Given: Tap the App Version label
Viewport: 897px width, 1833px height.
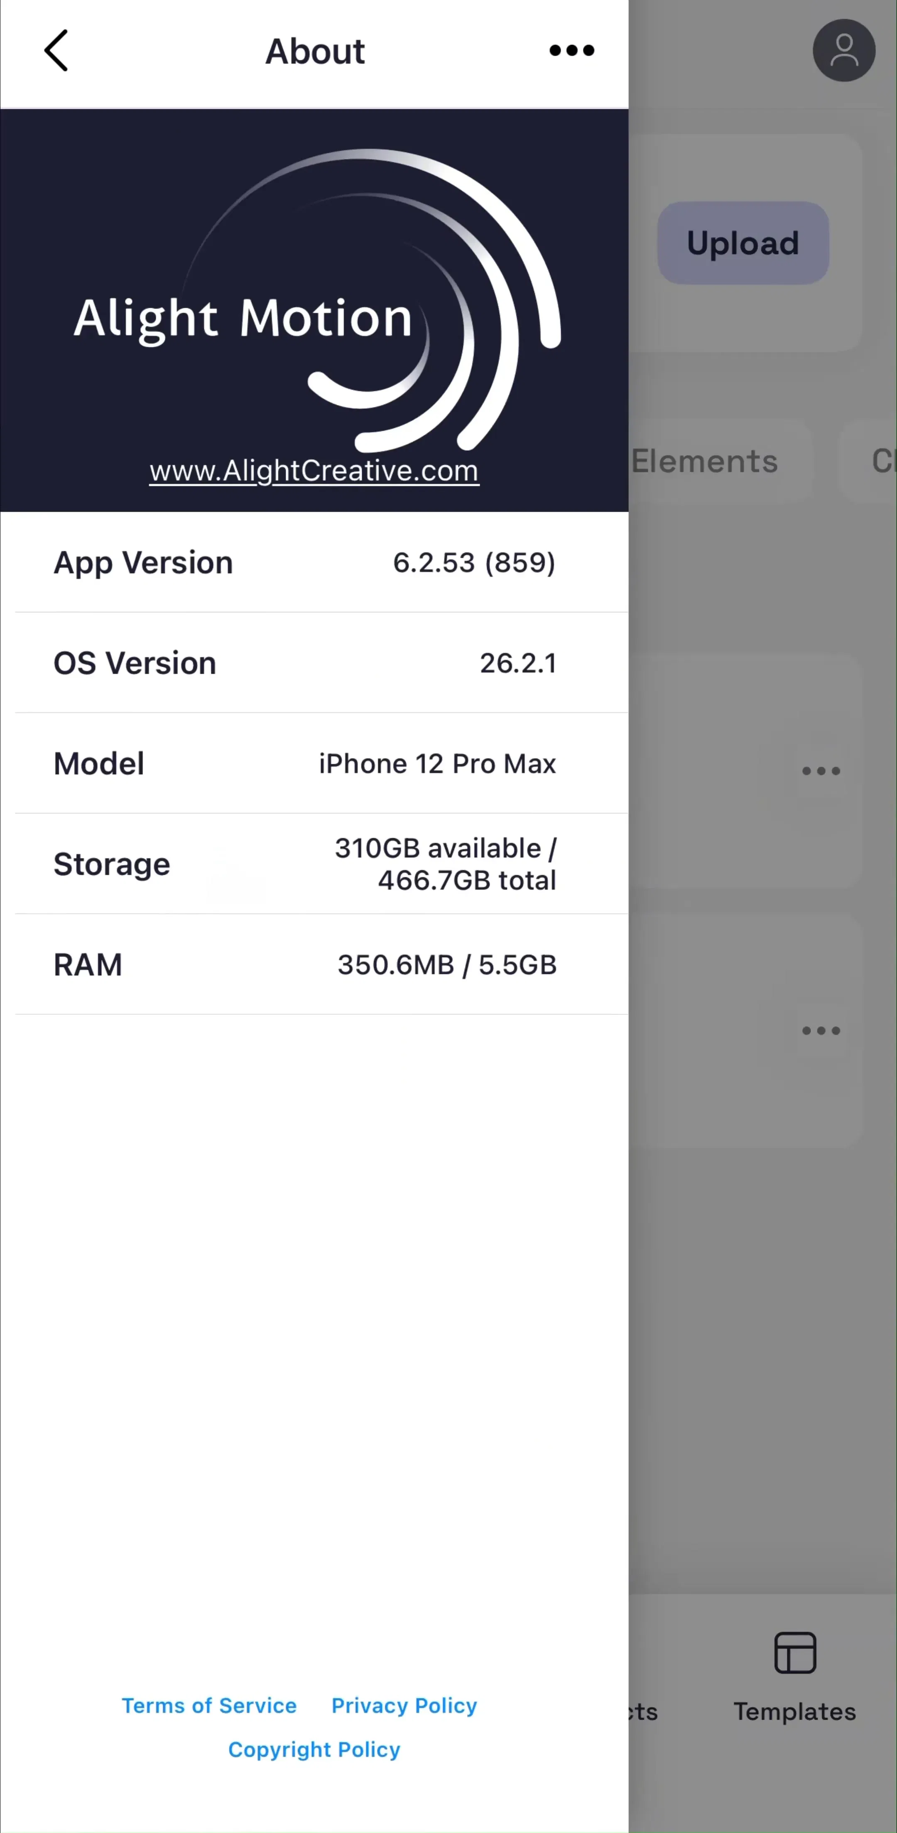Looking at the screenshot, I should [143, 563].
